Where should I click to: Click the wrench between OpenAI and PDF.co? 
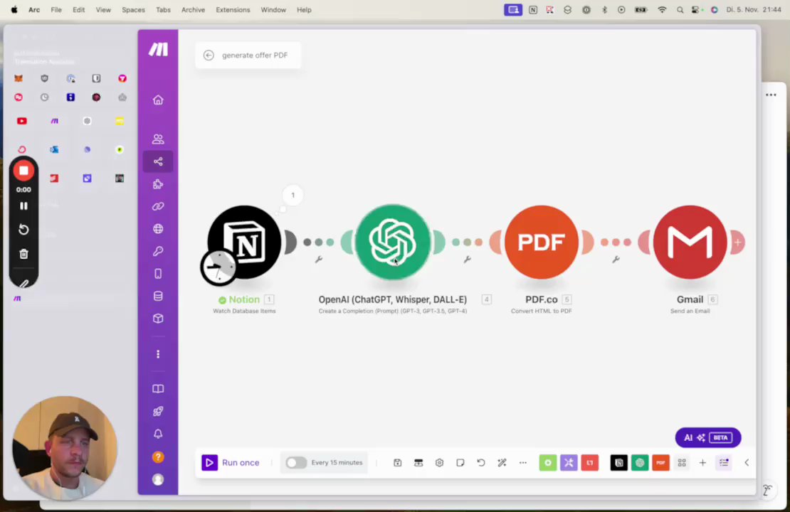click(467, 260)
